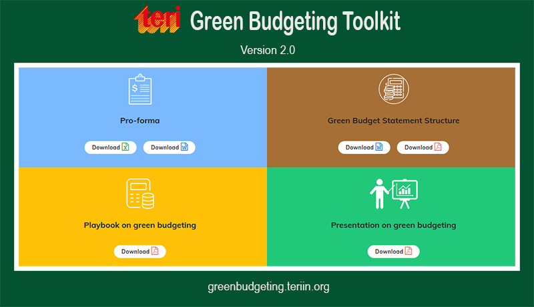Image resolution: width=534 pixels, height=307 pixels.
Task: Click the Pro-forma heading
Action: point(140,121)
